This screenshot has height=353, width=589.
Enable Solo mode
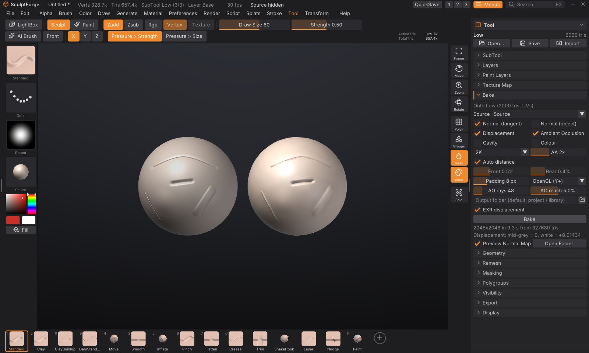click(459, 195)
